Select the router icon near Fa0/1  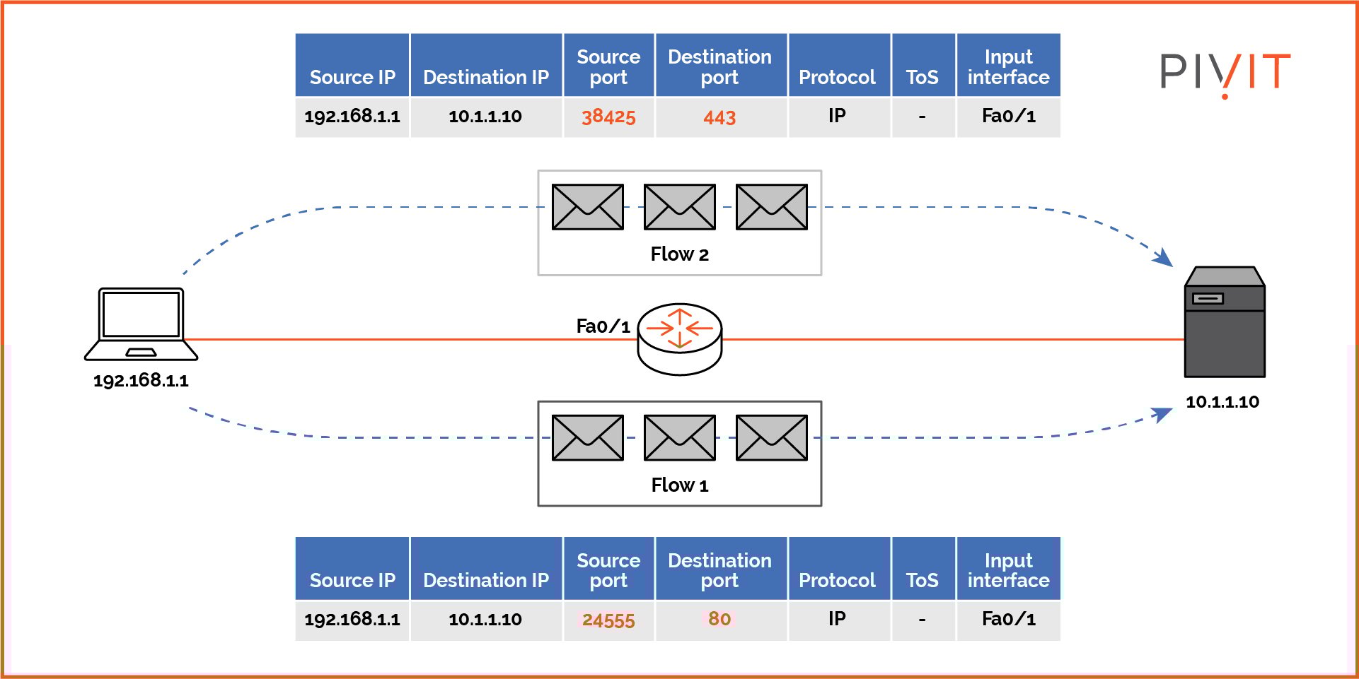(678, 336)
